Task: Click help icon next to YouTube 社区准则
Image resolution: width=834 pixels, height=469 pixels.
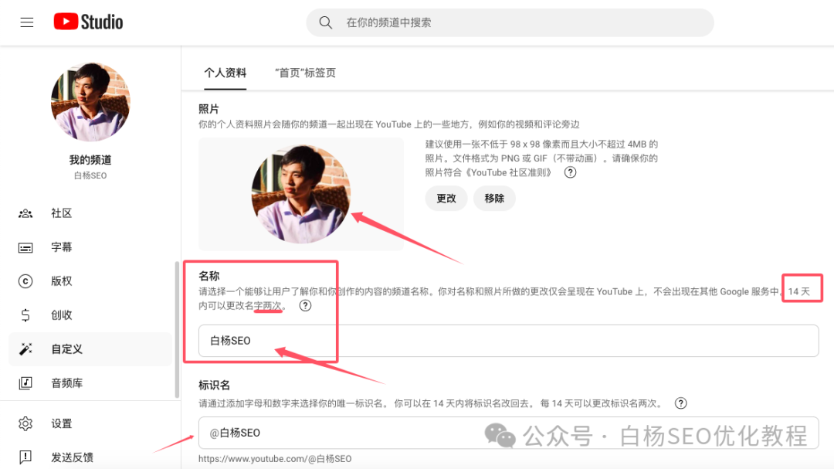Action: click(570, 172)
